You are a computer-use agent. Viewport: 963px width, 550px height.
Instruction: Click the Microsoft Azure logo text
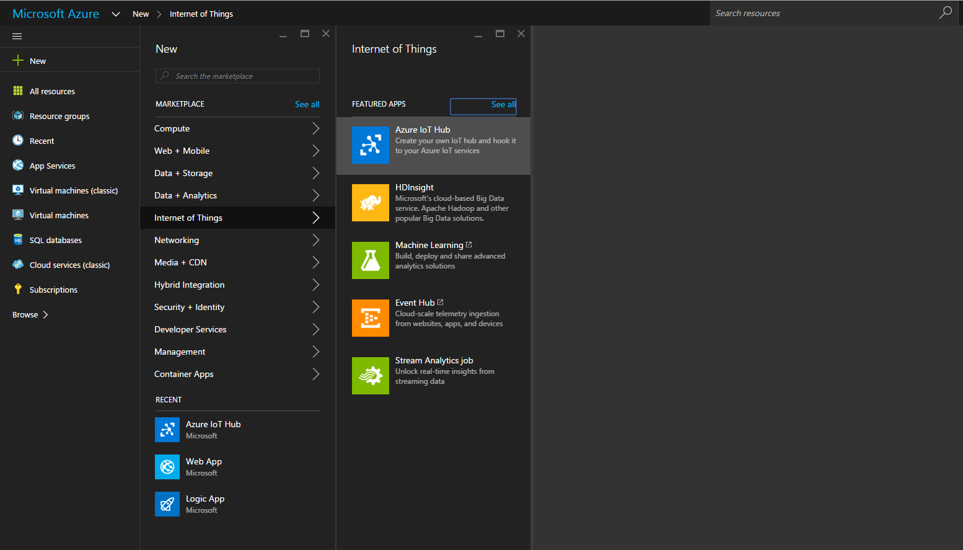[56, 14]
